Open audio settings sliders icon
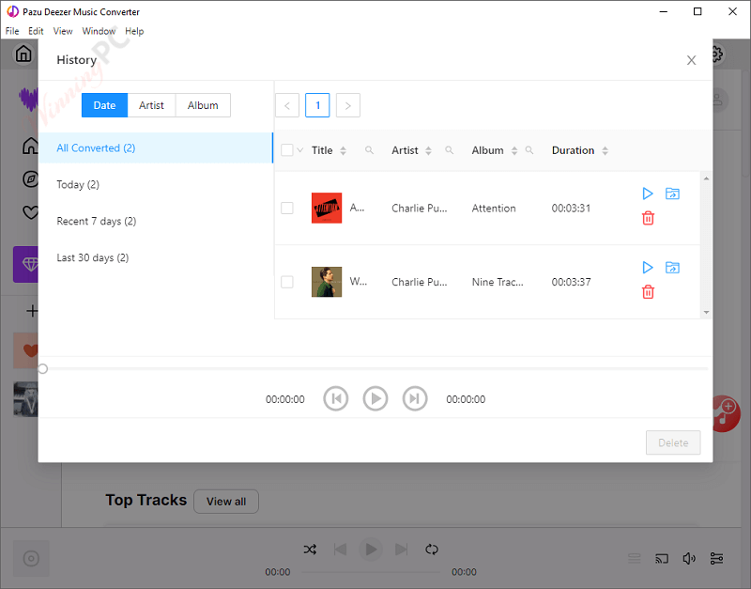The height and width of the screenshot is (589, 751). [716, 559]
